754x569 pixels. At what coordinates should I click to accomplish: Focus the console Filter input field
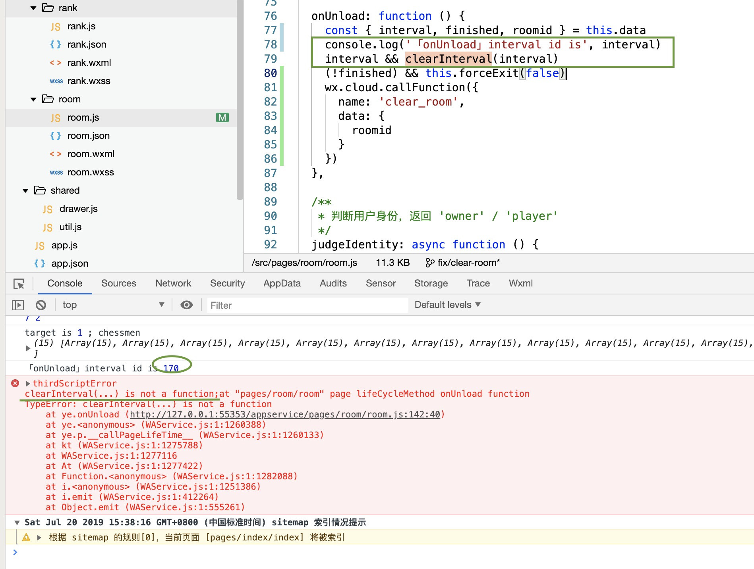coord(307,305)
